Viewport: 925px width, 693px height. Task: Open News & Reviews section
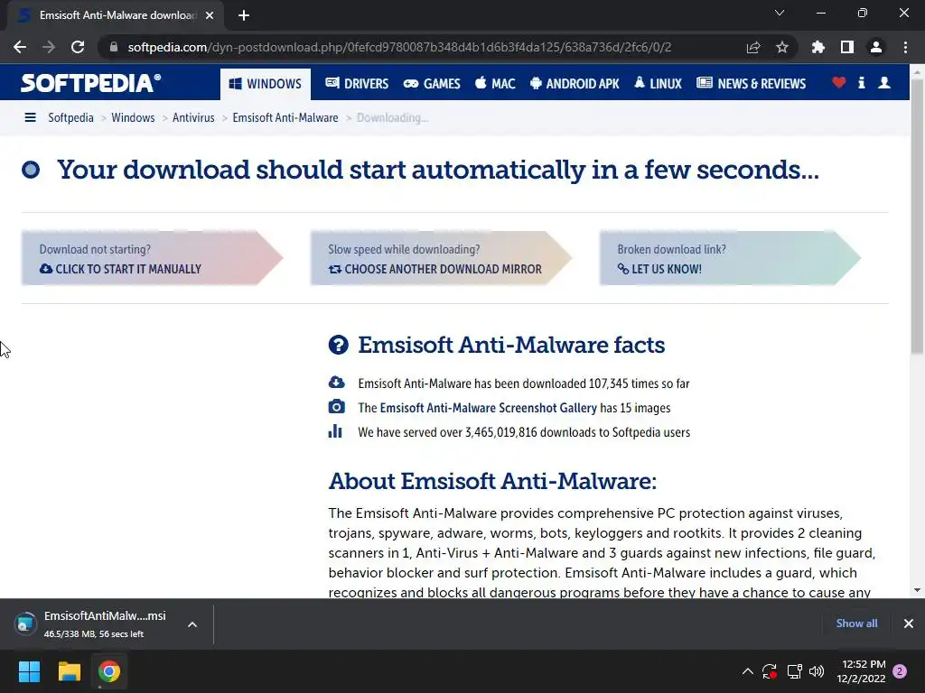pyautogui.click(x=751, y=84)
